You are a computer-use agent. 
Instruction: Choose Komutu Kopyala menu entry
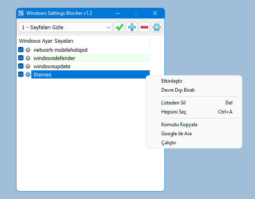[194, 125]
